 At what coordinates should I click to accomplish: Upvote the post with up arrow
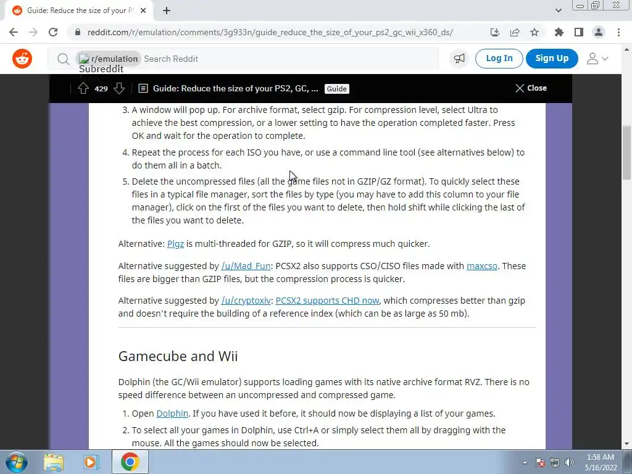pyautogui.click(x=83, y=88)
